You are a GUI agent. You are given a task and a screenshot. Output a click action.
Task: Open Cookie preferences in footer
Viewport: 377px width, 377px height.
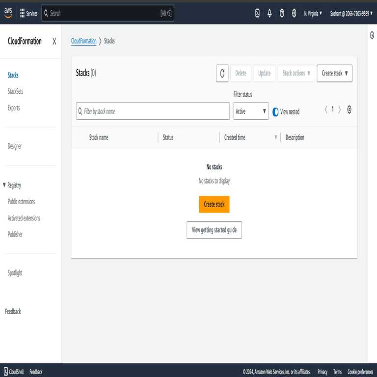tap(360, 372)
